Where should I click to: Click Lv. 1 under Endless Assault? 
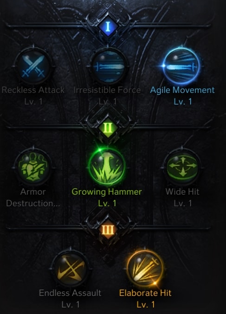(71, 305)
